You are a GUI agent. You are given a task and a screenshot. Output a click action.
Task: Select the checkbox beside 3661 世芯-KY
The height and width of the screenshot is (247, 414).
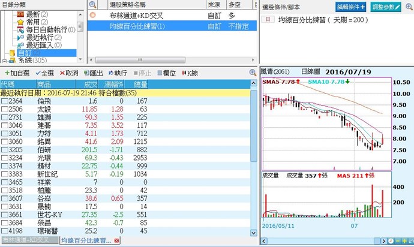pos(4,213)
